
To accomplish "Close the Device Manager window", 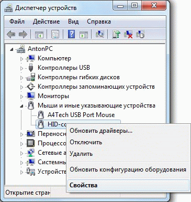I will [154, 6].
